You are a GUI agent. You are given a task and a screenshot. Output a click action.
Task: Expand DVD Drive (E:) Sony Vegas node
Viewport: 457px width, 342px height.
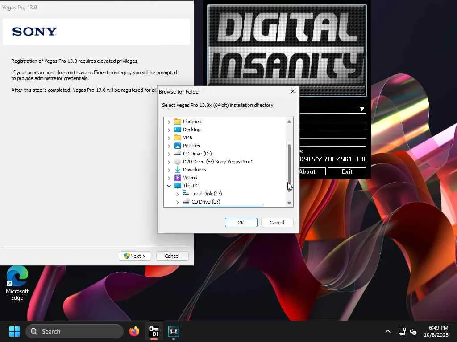169,162
